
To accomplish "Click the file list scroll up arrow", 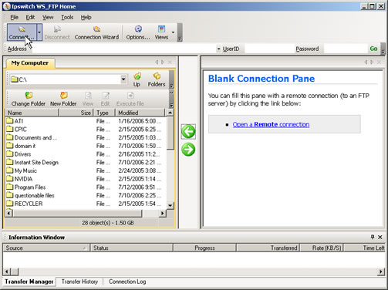I will (170, 113).
